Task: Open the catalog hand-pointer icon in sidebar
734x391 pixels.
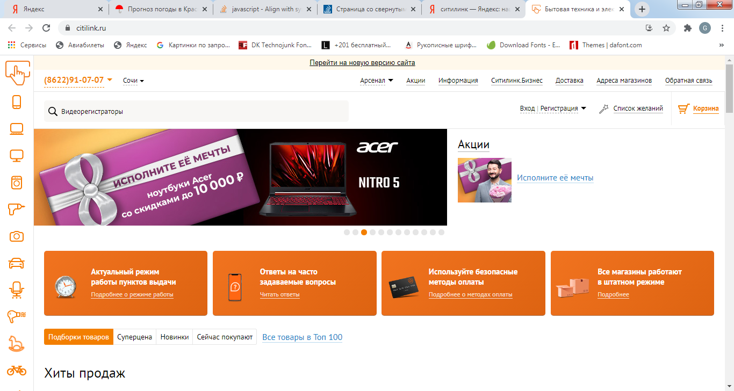Action: click(x=17, y=73)
